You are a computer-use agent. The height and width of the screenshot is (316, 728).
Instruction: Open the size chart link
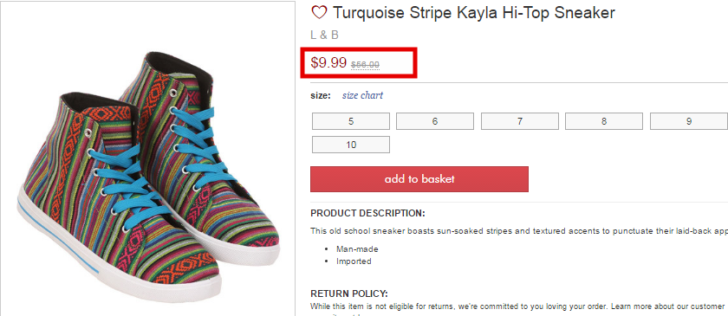click(x=362, y=95)
